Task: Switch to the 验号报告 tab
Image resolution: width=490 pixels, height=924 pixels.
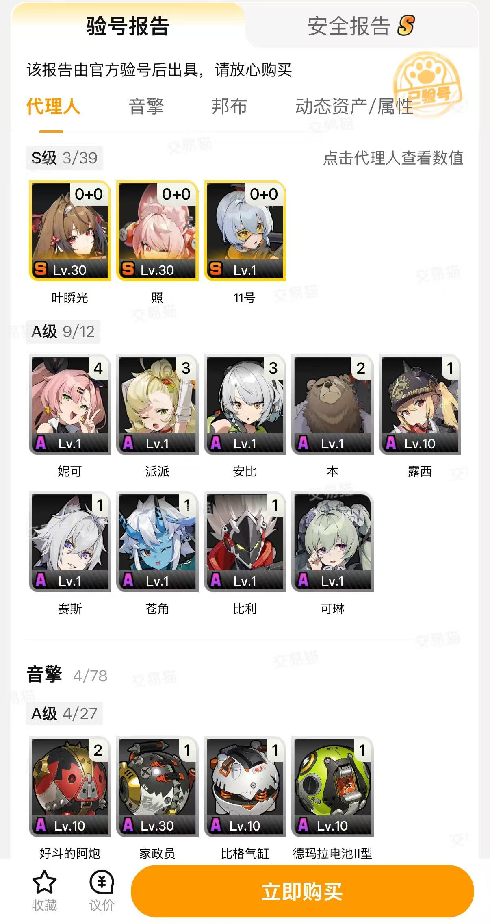Action: [128, 26]
